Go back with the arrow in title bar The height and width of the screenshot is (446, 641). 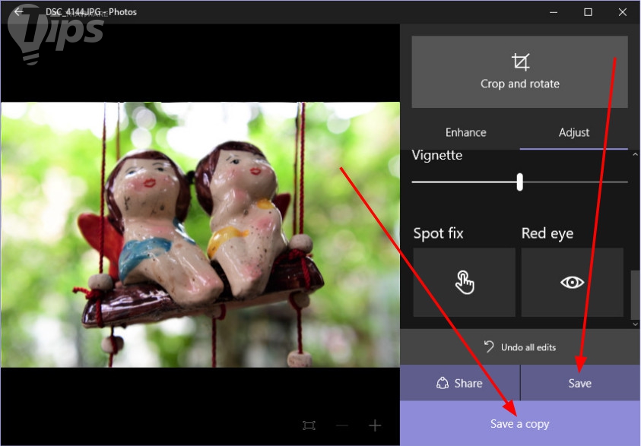pos(19,11)
